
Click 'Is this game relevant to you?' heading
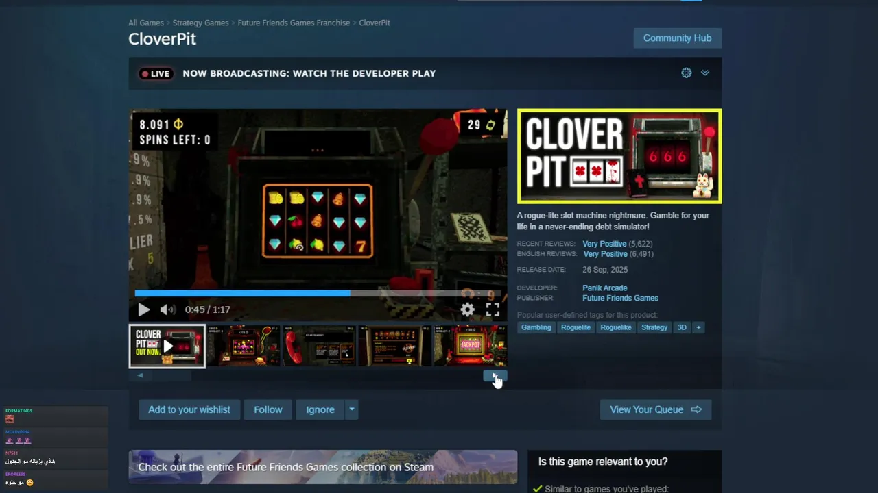603,462
